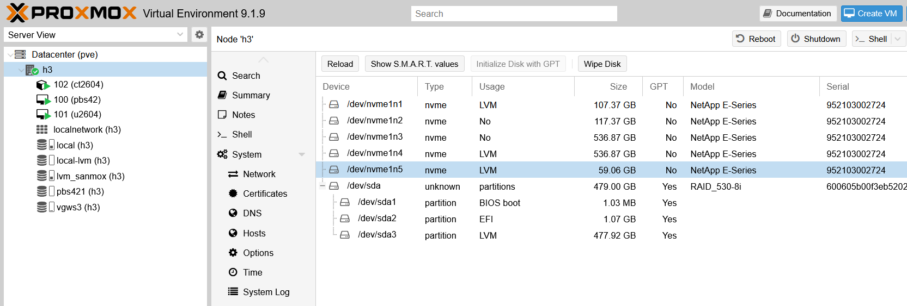Click the localnetwork (h3) grid icon
This screenshot has height=306, width=907.
[x=42, y=129]
